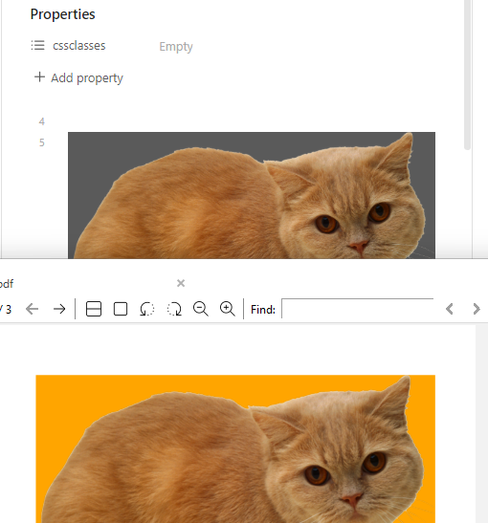Jump to the previous find result

click(x=450, y=309)
